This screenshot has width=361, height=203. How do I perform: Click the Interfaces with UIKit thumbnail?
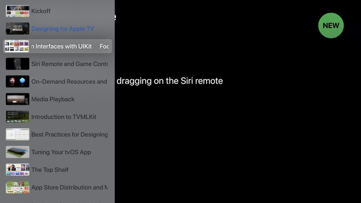17,46
